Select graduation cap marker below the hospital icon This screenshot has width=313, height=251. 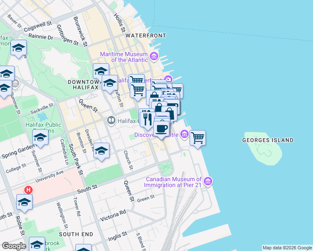coord(24,202)
